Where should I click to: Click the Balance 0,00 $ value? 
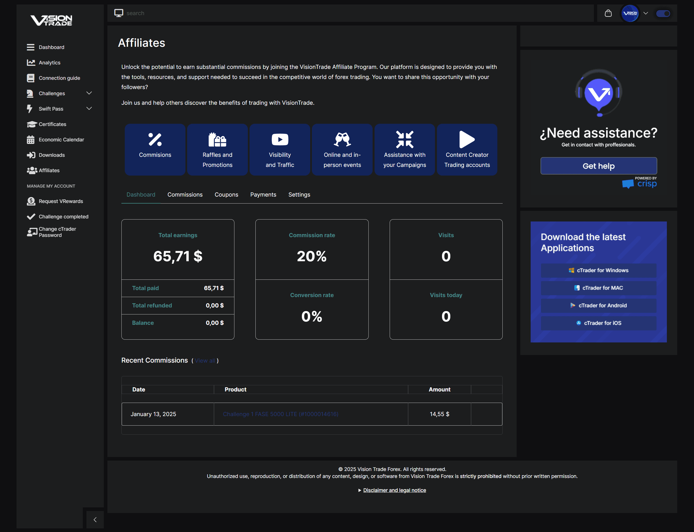[215, 323]
